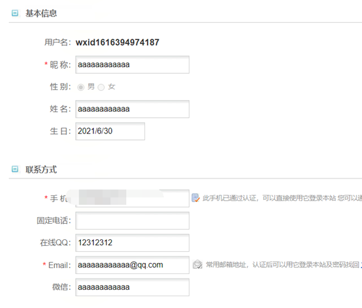The image size is (362, 308).
Task: Click the 联系方式 section heading
Action: tap(41, 169)
